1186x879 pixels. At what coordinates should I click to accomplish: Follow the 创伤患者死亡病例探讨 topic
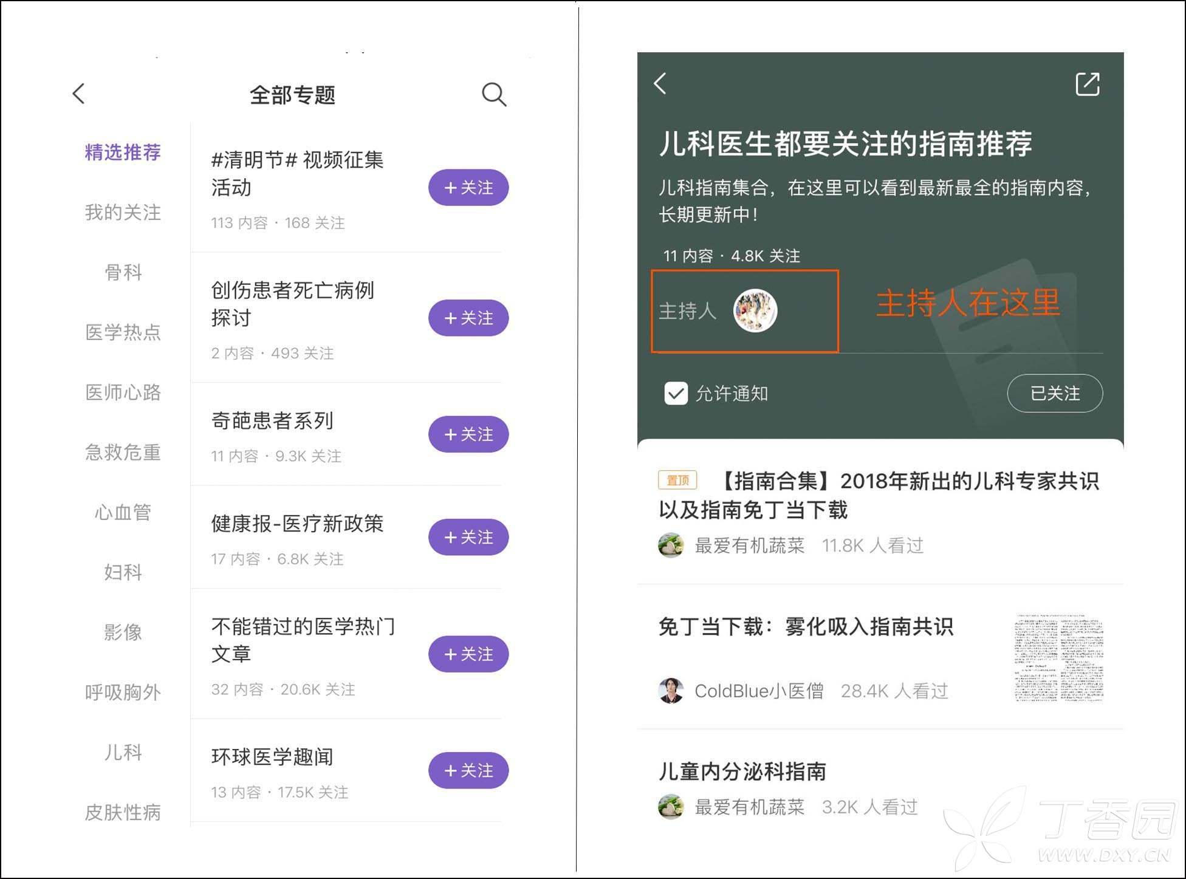click(468, 318)
